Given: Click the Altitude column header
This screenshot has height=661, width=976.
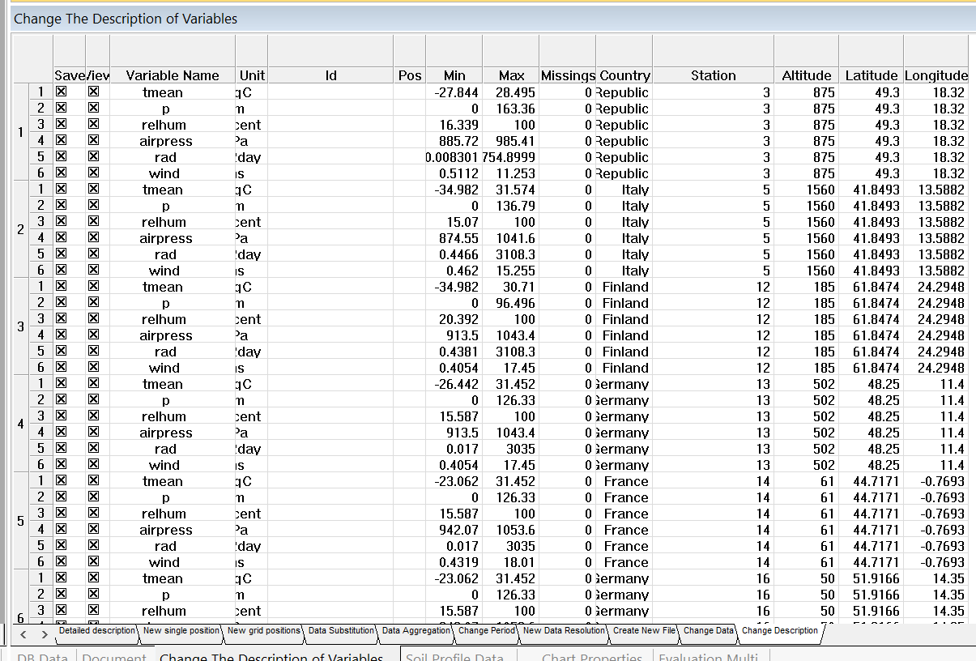Looking at the screenshot, I should [807, 75].
